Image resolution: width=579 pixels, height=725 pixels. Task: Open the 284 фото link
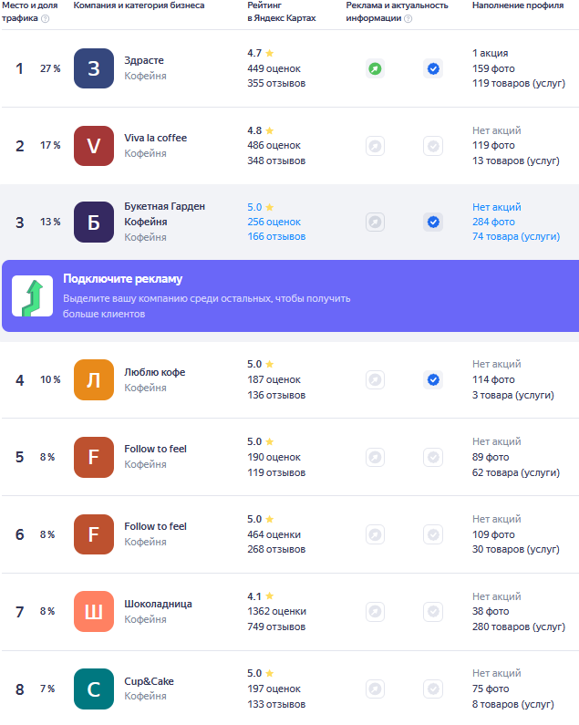pos(493,222)
